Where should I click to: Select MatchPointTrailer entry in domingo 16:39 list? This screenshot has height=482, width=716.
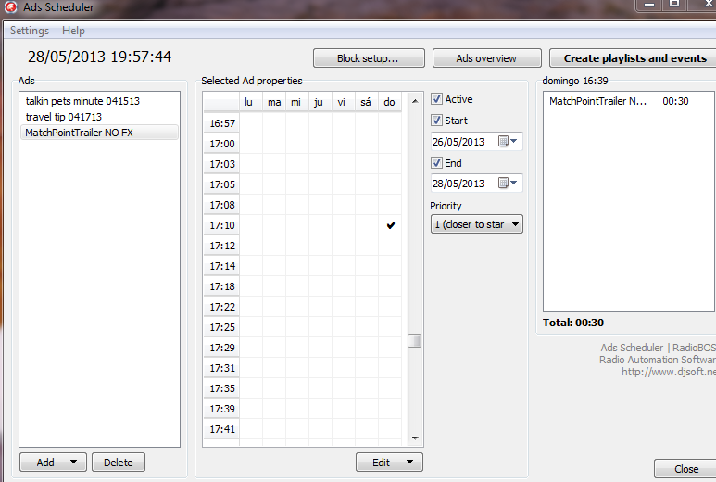tap(628, 101)
